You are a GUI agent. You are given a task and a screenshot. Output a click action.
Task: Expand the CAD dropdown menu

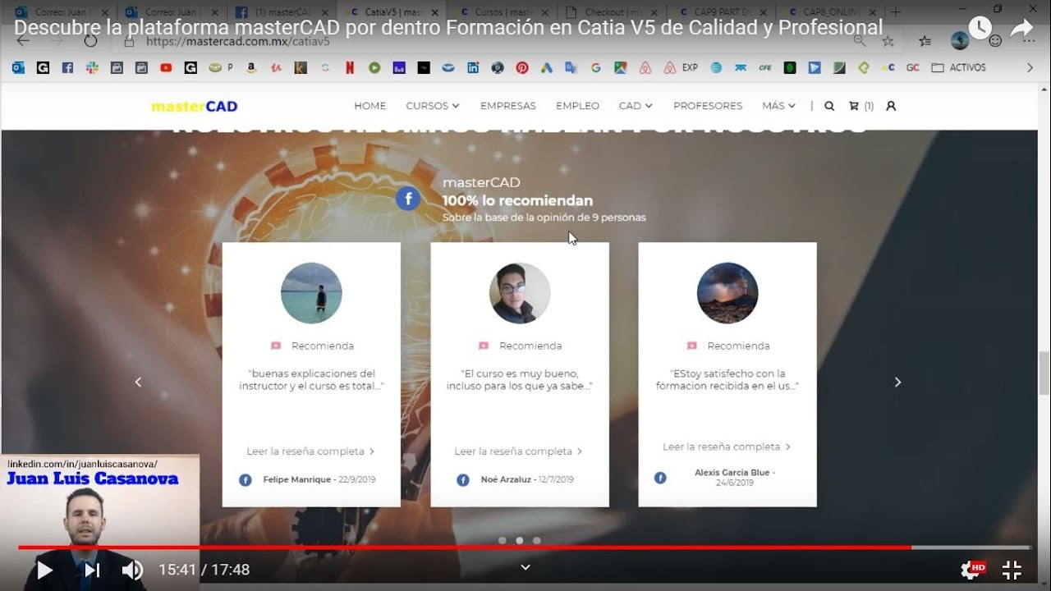(x=636, y=106)
